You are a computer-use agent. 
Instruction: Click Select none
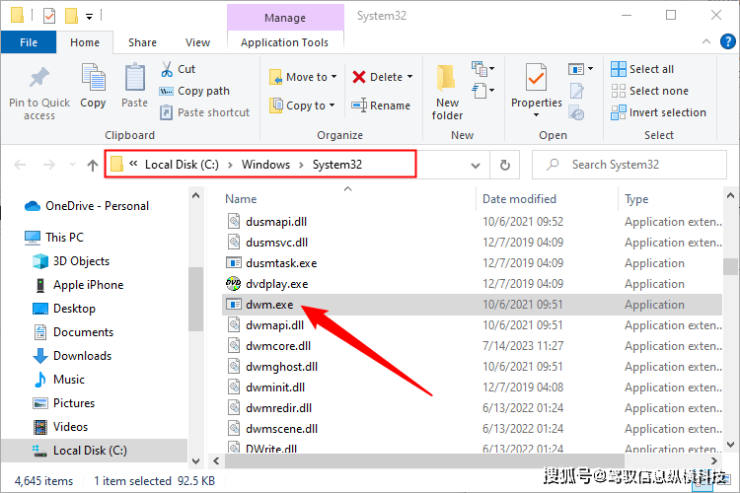click(649, 91)
